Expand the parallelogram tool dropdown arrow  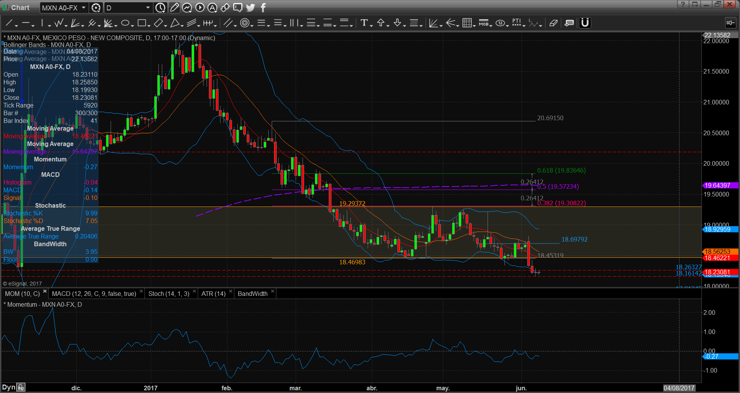(165, 25)
